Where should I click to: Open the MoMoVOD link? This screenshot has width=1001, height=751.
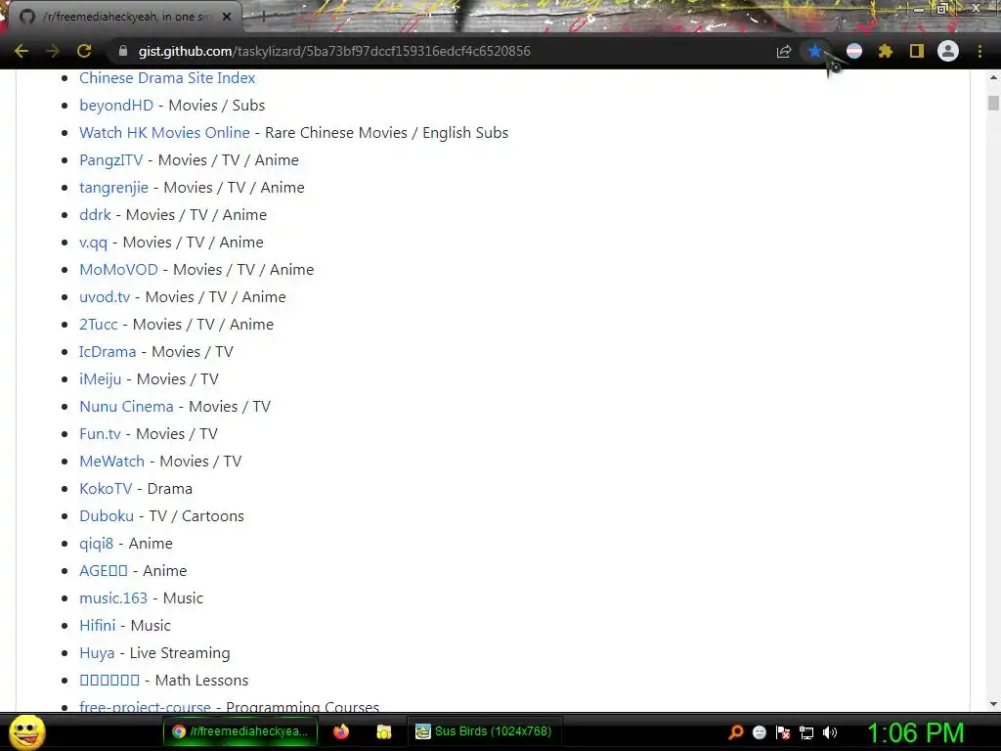point(118,270)
